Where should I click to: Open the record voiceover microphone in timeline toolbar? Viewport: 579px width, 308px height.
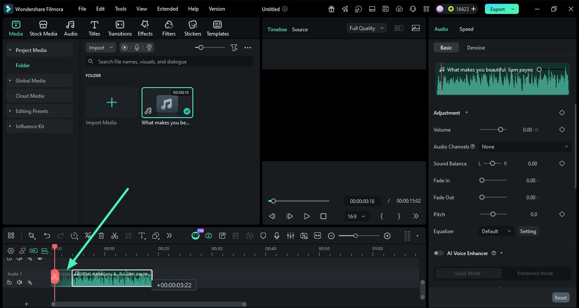[x=277, y=236]
